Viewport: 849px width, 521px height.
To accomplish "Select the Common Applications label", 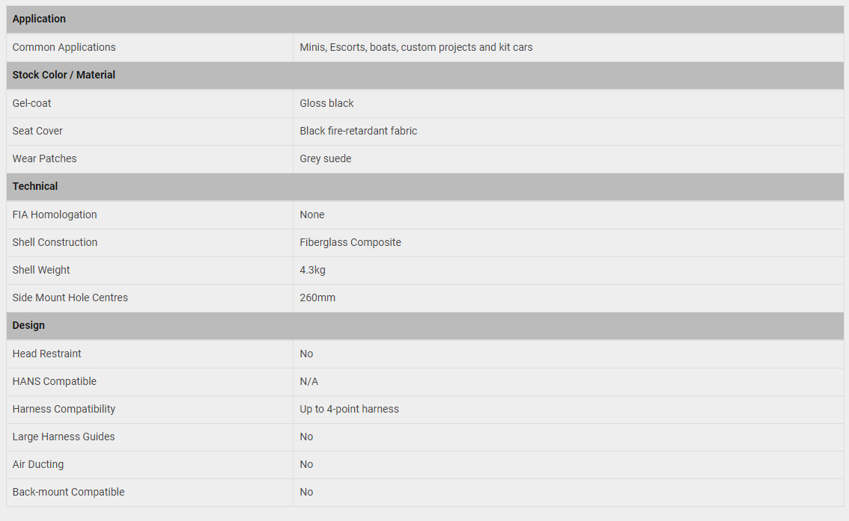I will [x=64, y=47].
